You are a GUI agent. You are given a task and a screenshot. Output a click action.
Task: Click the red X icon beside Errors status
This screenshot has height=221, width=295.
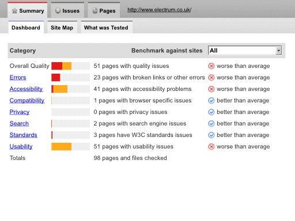click(211, 78)
